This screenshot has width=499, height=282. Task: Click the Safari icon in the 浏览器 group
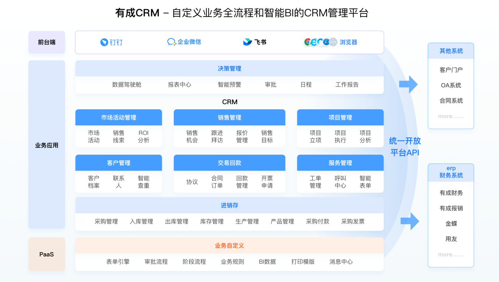[x=326, y=42]
